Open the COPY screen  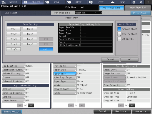point(98,2)
